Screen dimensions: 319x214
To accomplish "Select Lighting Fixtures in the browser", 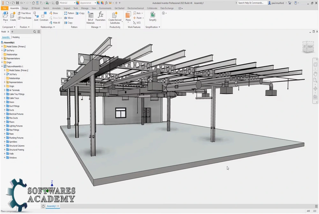I will pos(14,126).
